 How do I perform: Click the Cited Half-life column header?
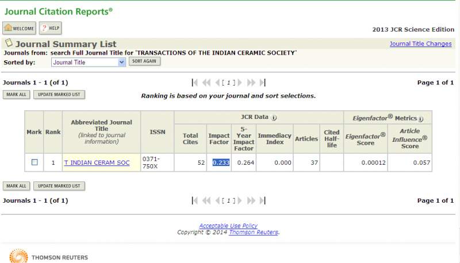[x=332, y=138]
